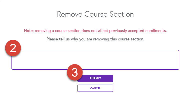Image resolution: width=189 pixels, height=96 pixels.
Task: Select the numbered circle beside Submit
Action: coord(75,72)
